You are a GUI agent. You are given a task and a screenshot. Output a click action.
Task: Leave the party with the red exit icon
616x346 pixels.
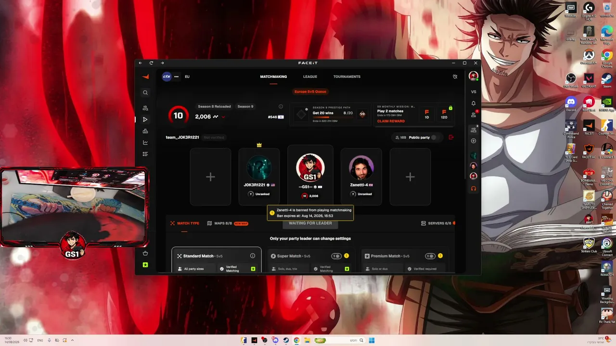(451, 137)
